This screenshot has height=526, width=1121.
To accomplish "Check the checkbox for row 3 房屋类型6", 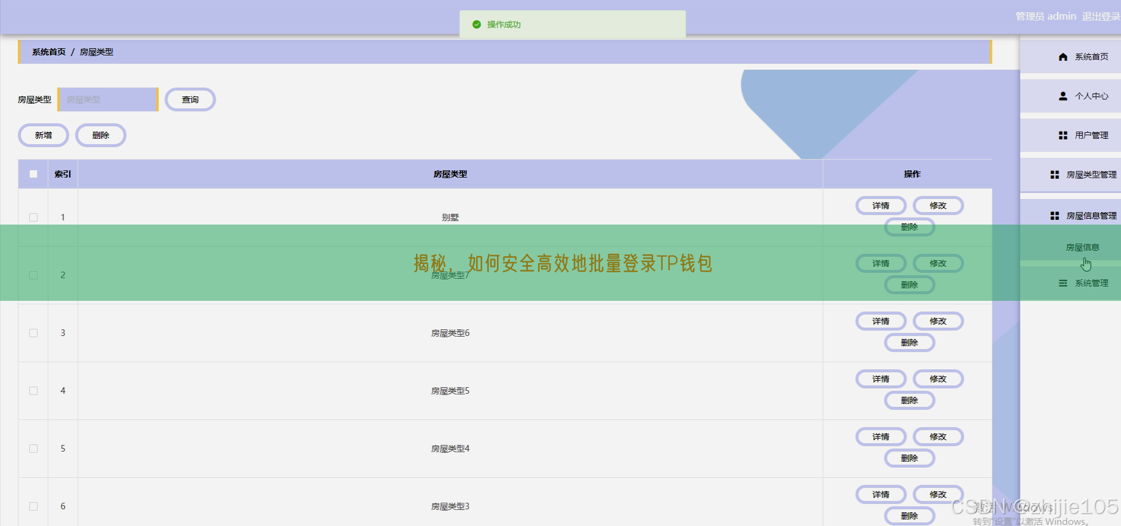I will coord(33,333).
